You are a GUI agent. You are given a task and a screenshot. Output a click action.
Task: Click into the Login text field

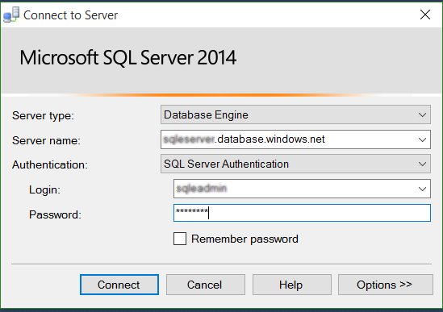click(295, 189)
